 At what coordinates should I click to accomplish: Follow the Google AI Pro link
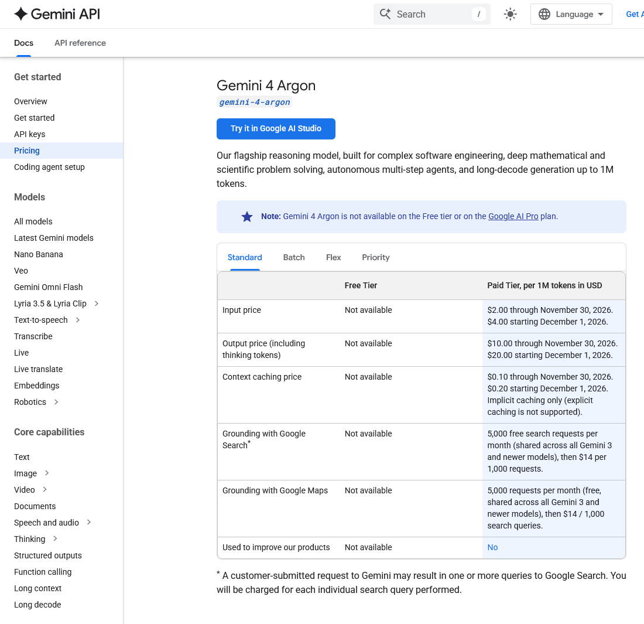[x=513, y=216]
